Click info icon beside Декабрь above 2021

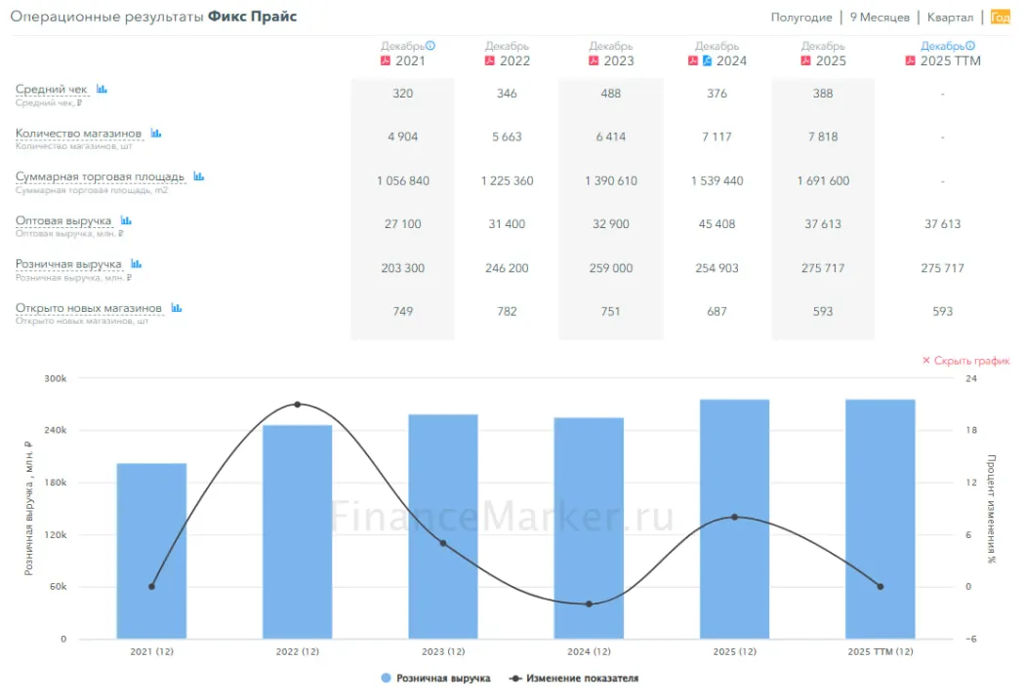click(x=430, y=45)
